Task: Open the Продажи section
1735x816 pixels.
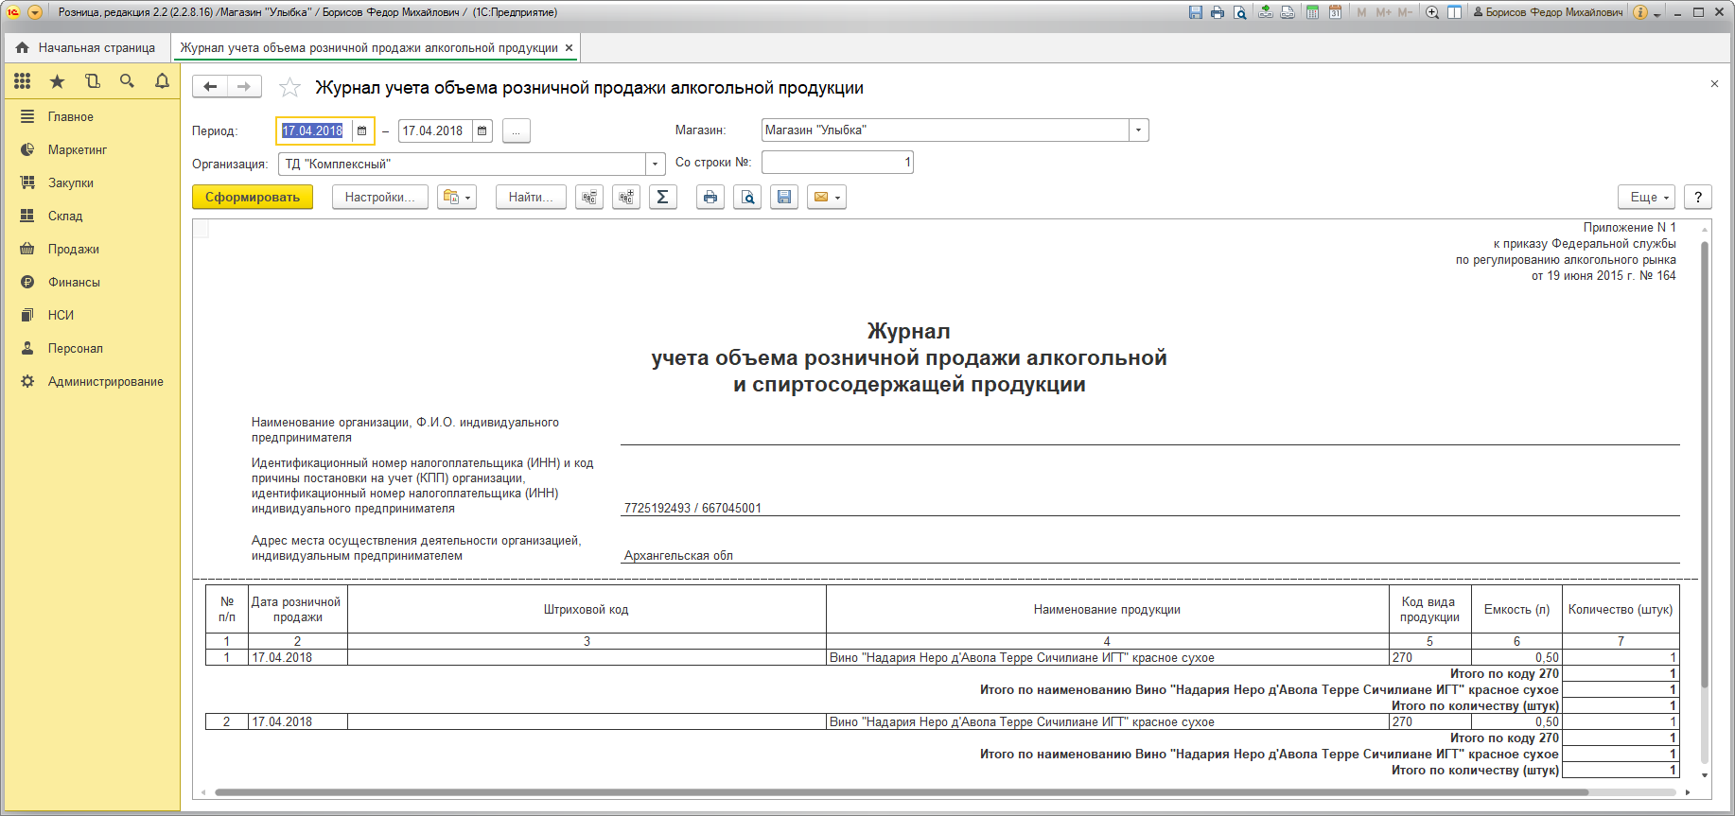Action: click(x=74, y=250)
